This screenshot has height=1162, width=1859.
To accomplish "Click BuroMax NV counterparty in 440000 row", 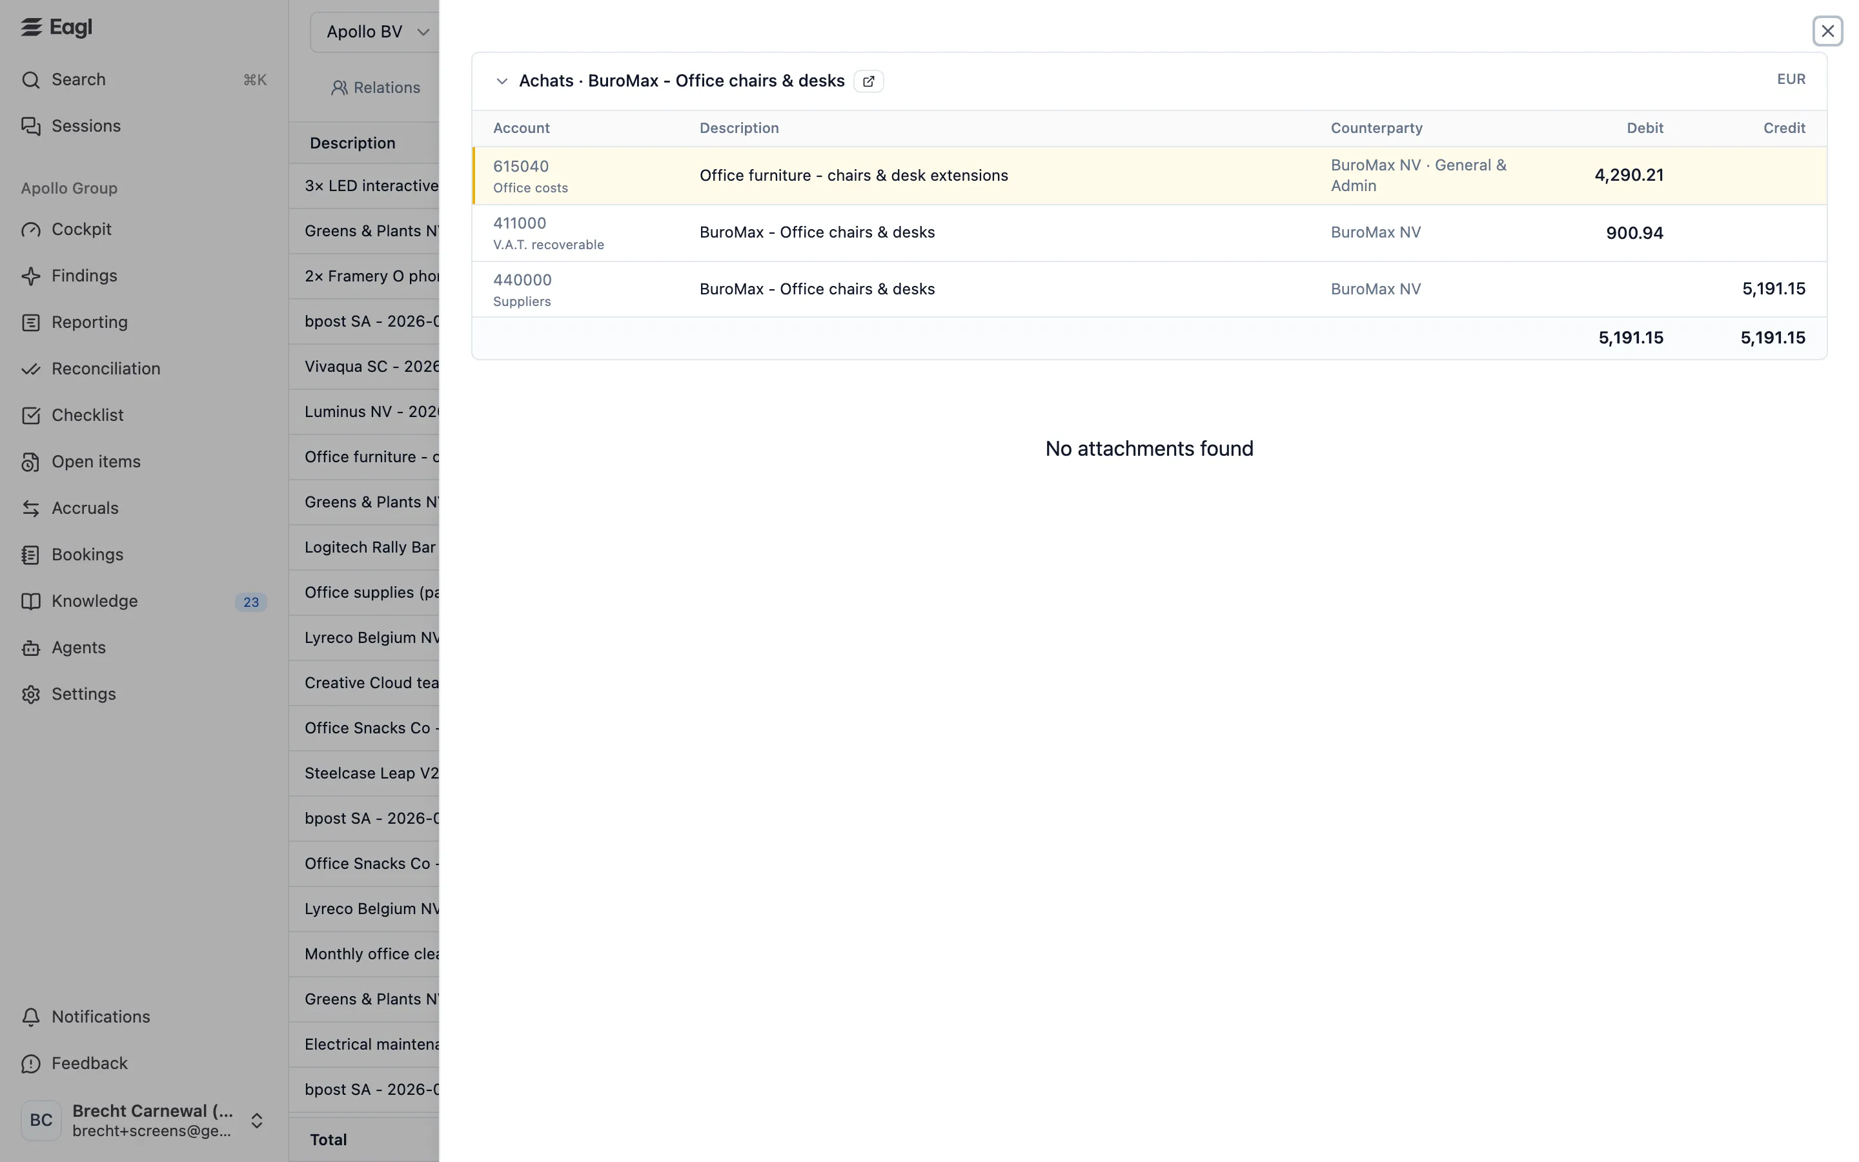I will 1376,290.
